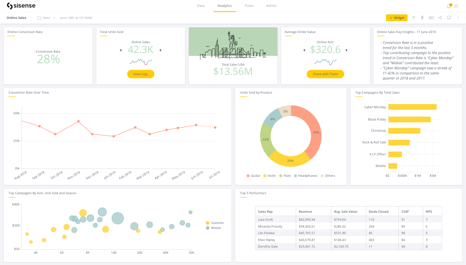Toggle the Headphones legend series
This screenshot has height=265, width=466.
click(305, 176)
